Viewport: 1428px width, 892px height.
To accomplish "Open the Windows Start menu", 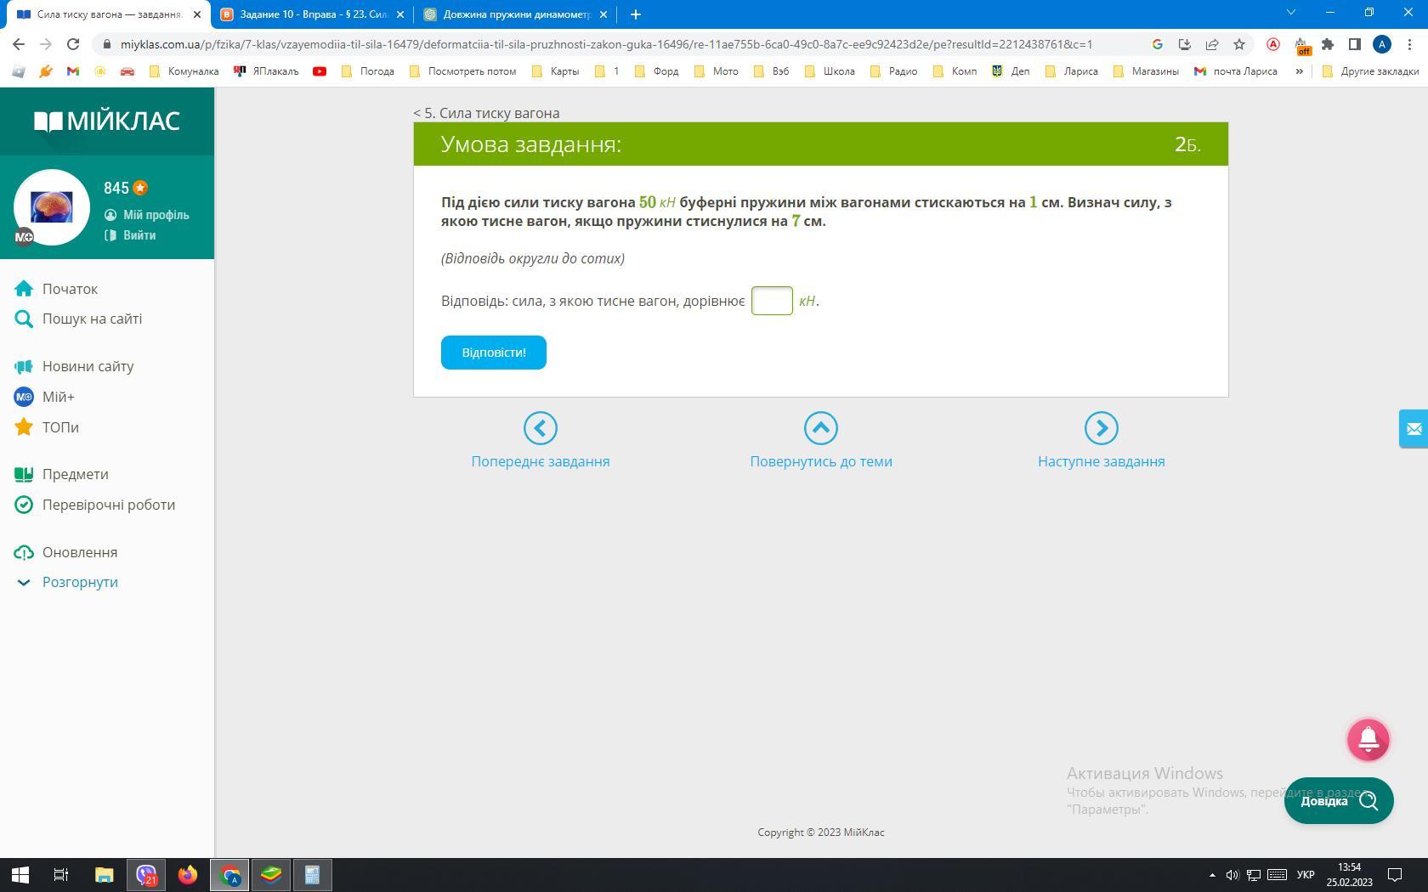I will 20,875.
